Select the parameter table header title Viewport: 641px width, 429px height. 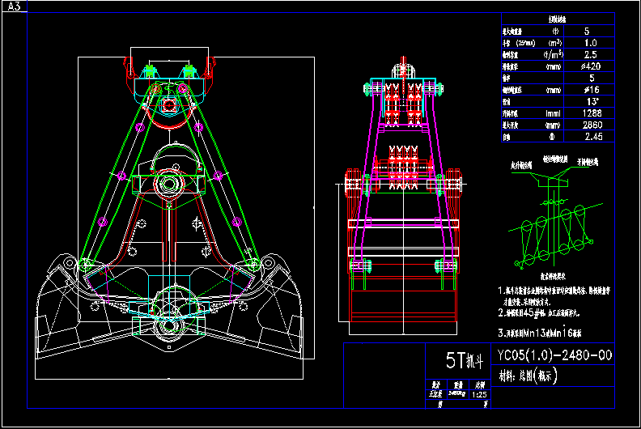coord(557,19)
